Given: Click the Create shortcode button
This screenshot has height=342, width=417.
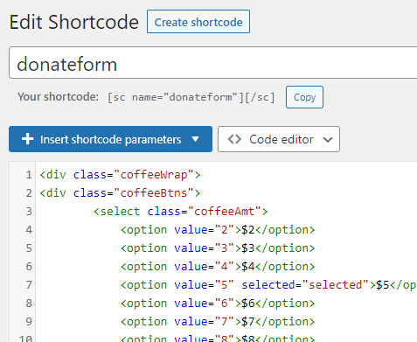Looking at the screenshot, I should pos(198,22).
